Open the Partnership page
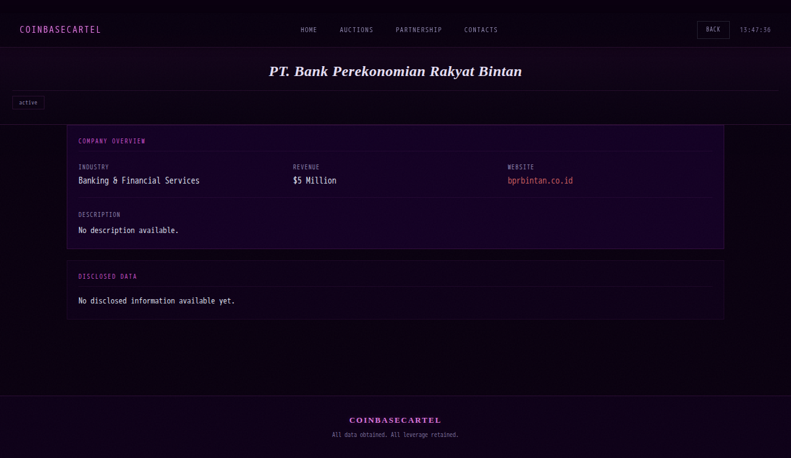The height and width of the screenshot is (458, 791). (419, 30)
